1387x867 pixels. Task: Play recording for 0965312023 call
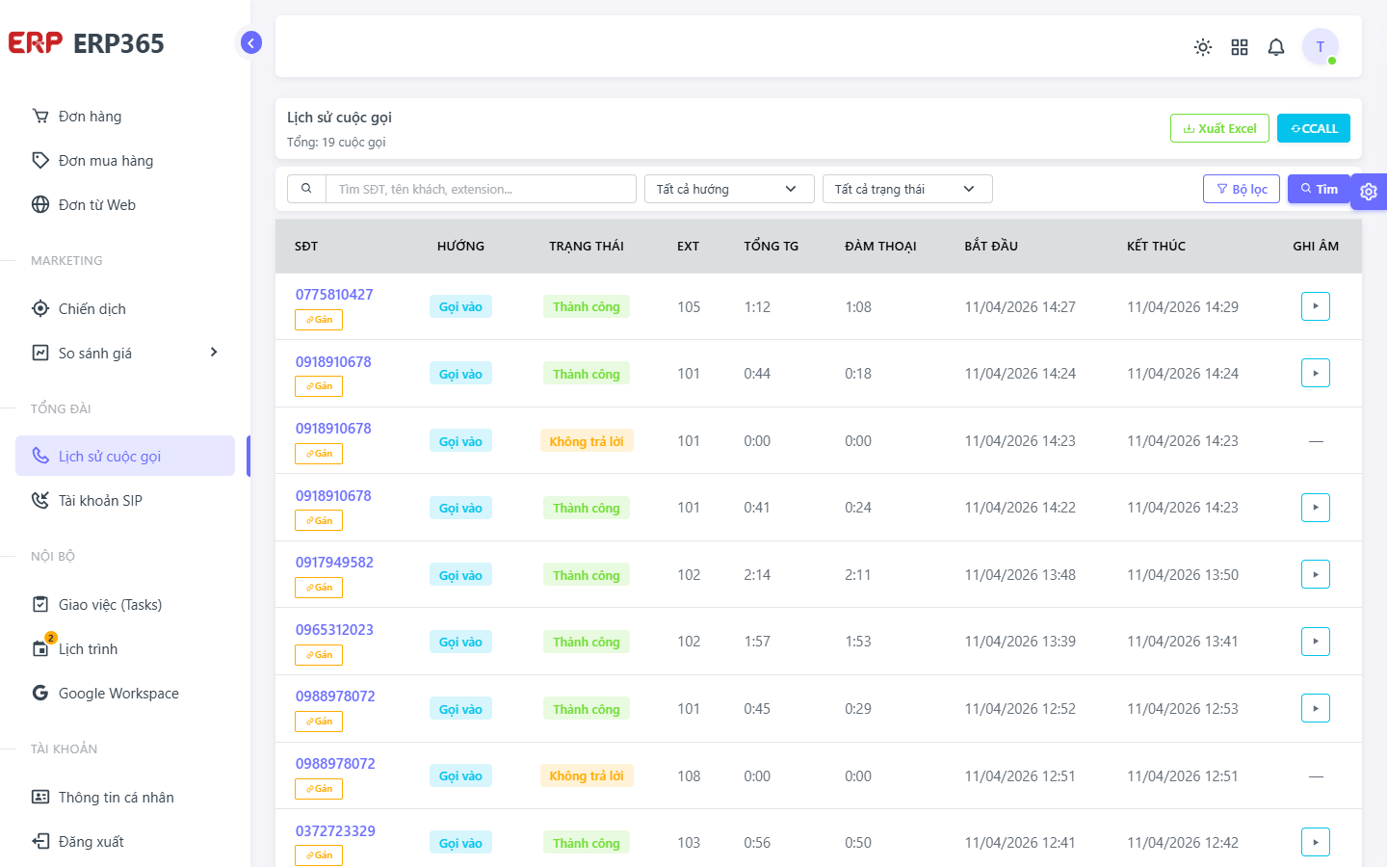1316,642
